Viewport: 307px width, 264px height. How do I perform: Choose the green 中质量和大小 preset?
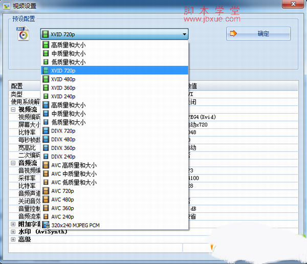click(115, 54)
